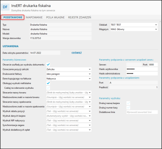Viewport: 162px width, 149px height.
Task: Click the Hasło użytkownika password field
Action: point(142,69)
